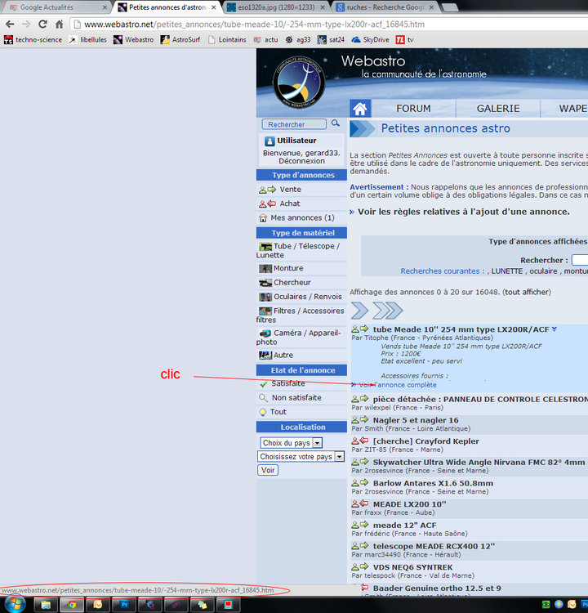Image resolution: width=588 pixels, height=613 pixels.
Task: Click tout afficher link
Action: (527, 292)
